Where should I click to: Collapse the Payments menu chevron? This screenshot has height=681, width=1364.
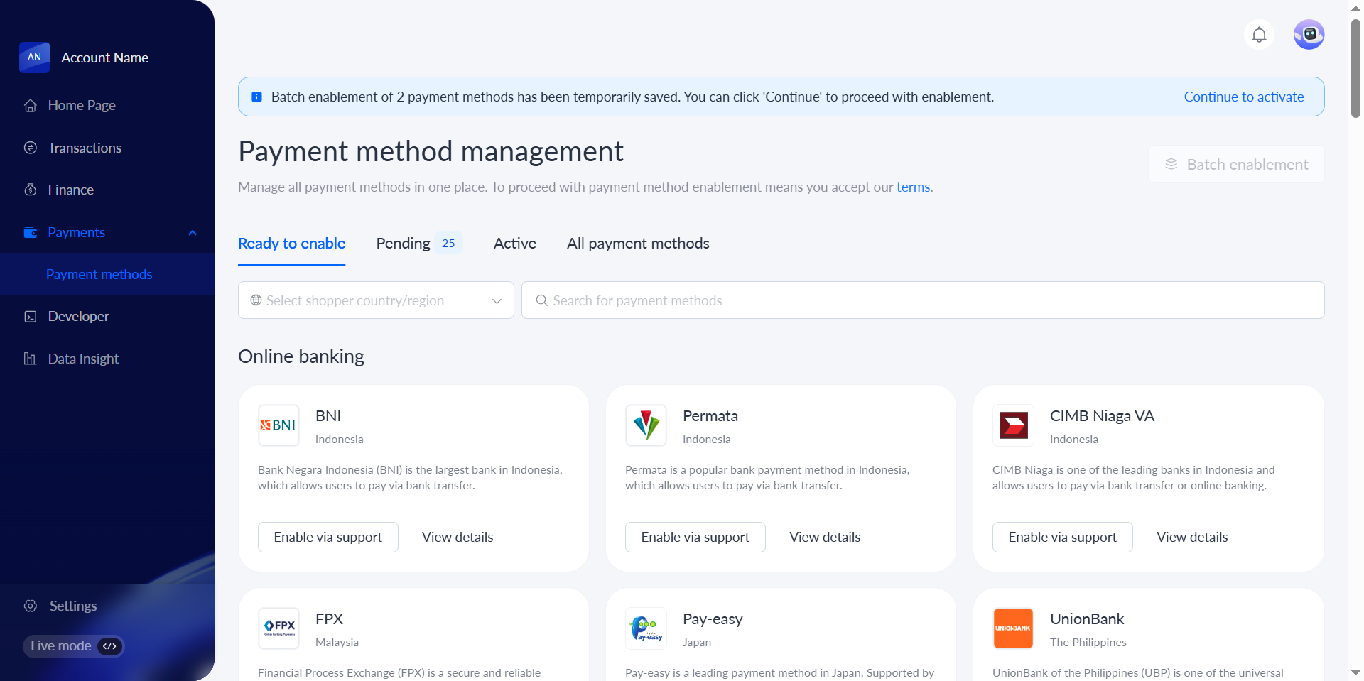point(193,233)
